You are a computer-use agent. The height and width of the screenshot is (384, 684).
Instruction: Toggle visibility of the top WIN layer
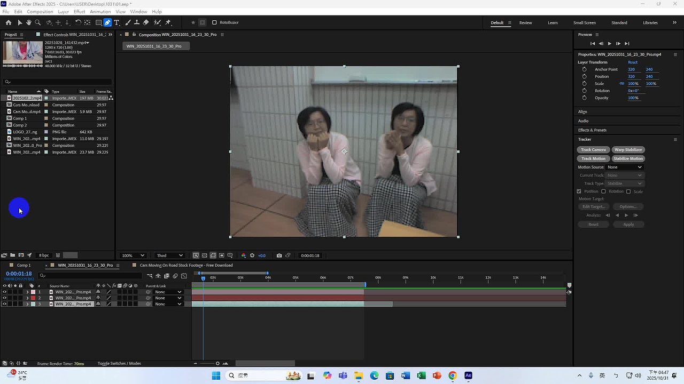[x=4, y=292]
